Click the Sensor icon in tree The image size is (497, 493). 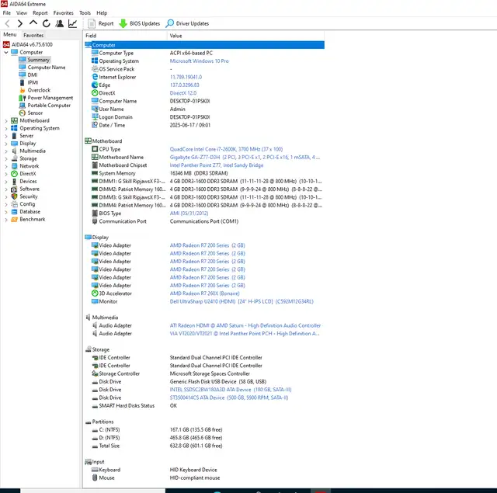[23, 113]
